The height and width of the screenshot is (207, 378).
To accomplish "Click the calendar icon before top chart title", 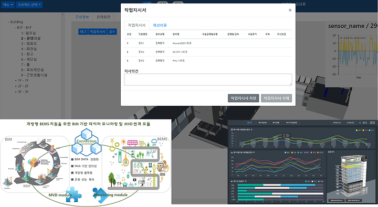I will tap(232, 130).
